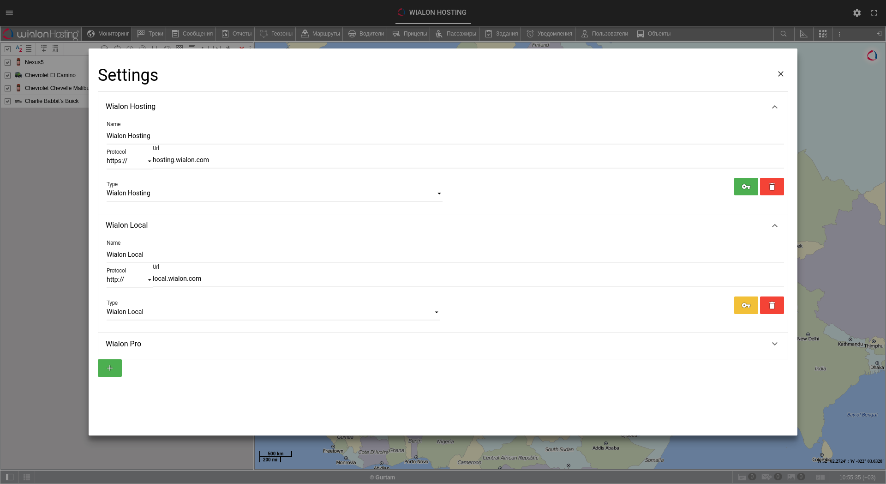This screenshot has width=886, height=484.
Task: Click the yellow key icon for Wialon Local
Action: (x=746, y=305)
